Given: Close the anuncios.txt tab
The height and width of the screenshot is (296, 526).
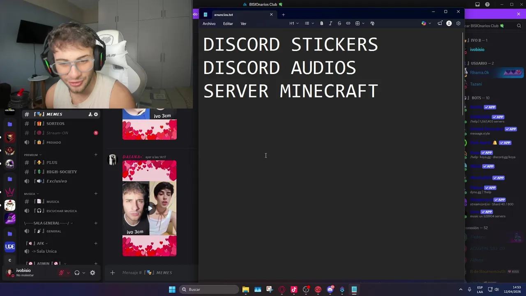Looking at the screenshot, I should coord(271,14).
